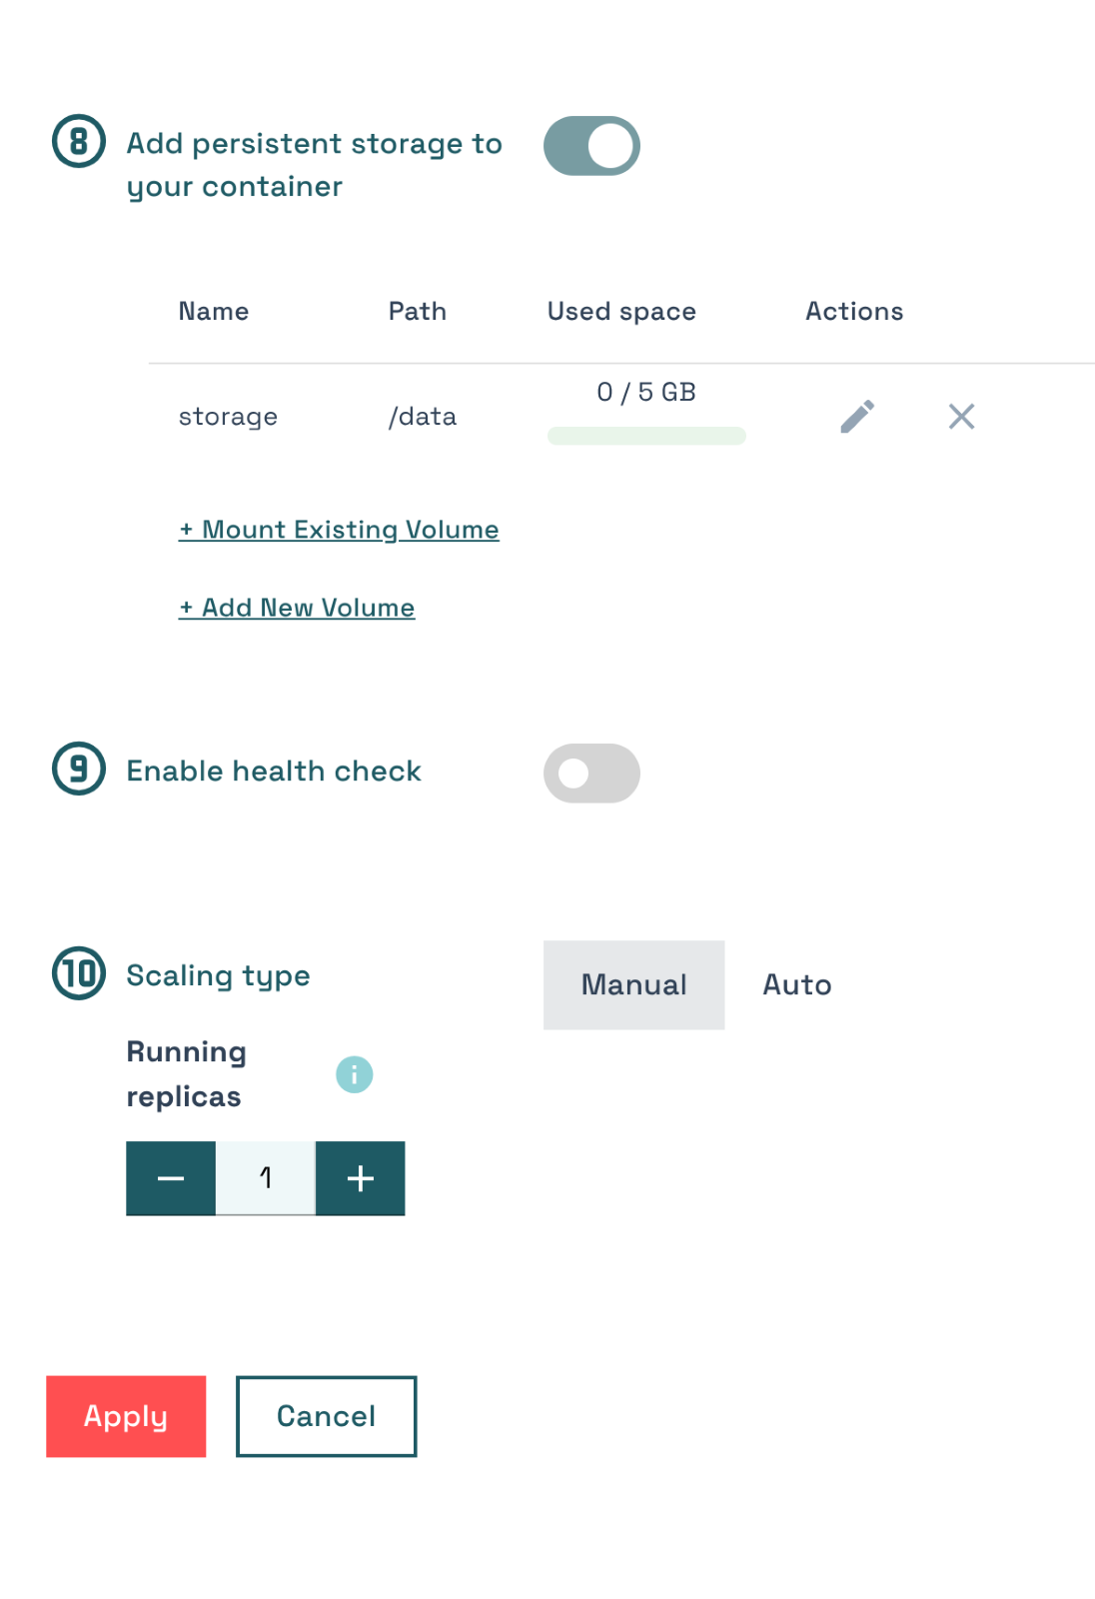Screen dimensions: 1095x1599
Task: Click the step 10 circle badge
Action: [x=79, y=973]
